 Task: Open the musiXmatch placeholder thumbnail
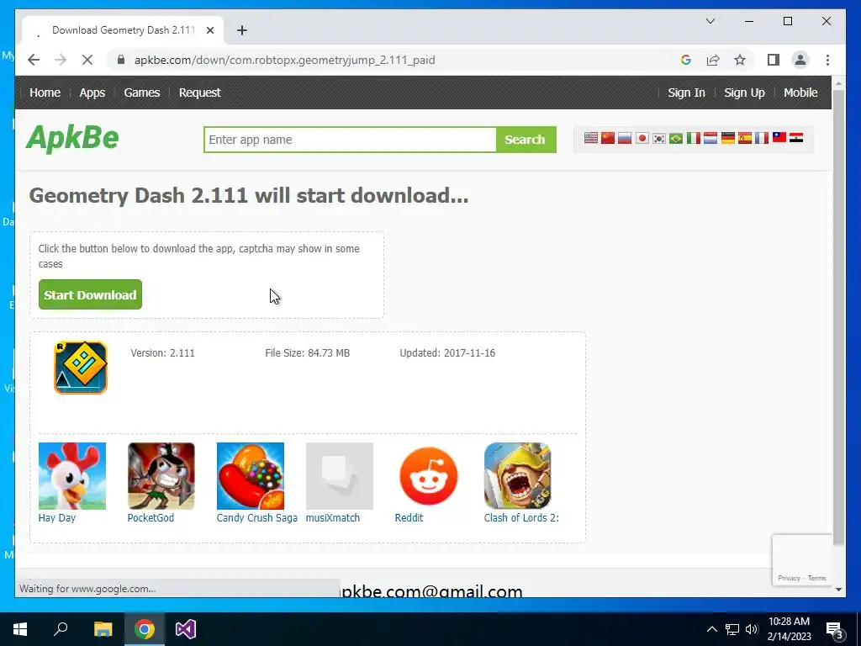[340, 476]
